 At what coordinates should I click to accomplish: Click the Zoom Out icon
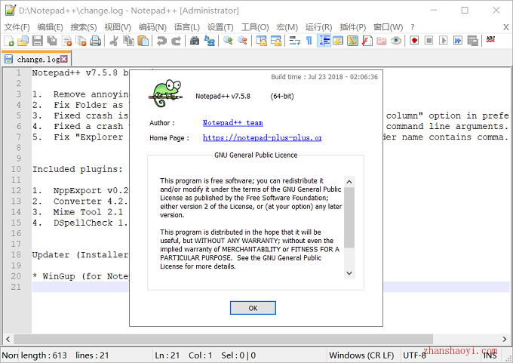click(x=242, y=41)
